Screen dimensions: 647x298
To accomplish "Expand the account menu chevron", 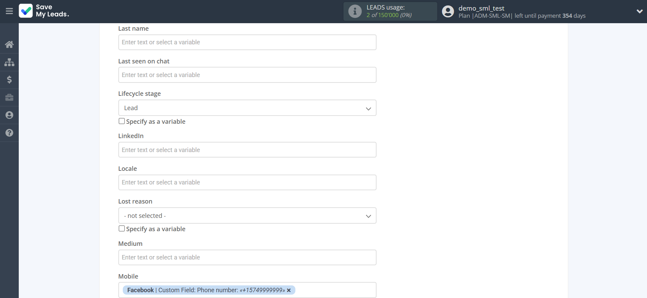I will (x=639, y=11).
